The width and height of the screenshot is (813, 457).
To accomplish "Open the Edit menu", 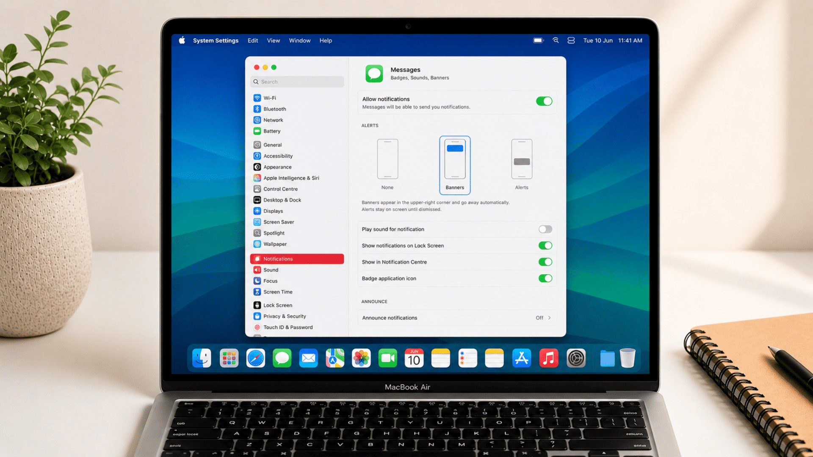I will [x=253, y=41].
